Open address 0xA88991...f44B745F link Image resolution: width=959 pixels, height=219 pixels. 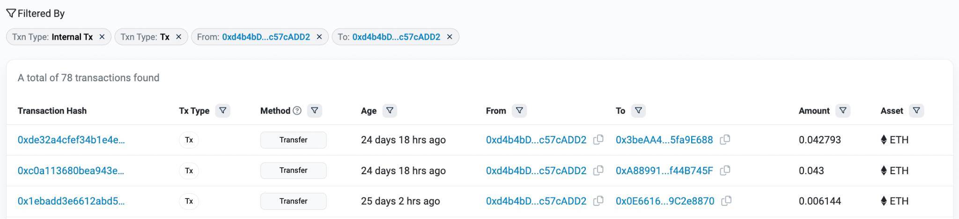pyautogui.click(x=664, y=170)
